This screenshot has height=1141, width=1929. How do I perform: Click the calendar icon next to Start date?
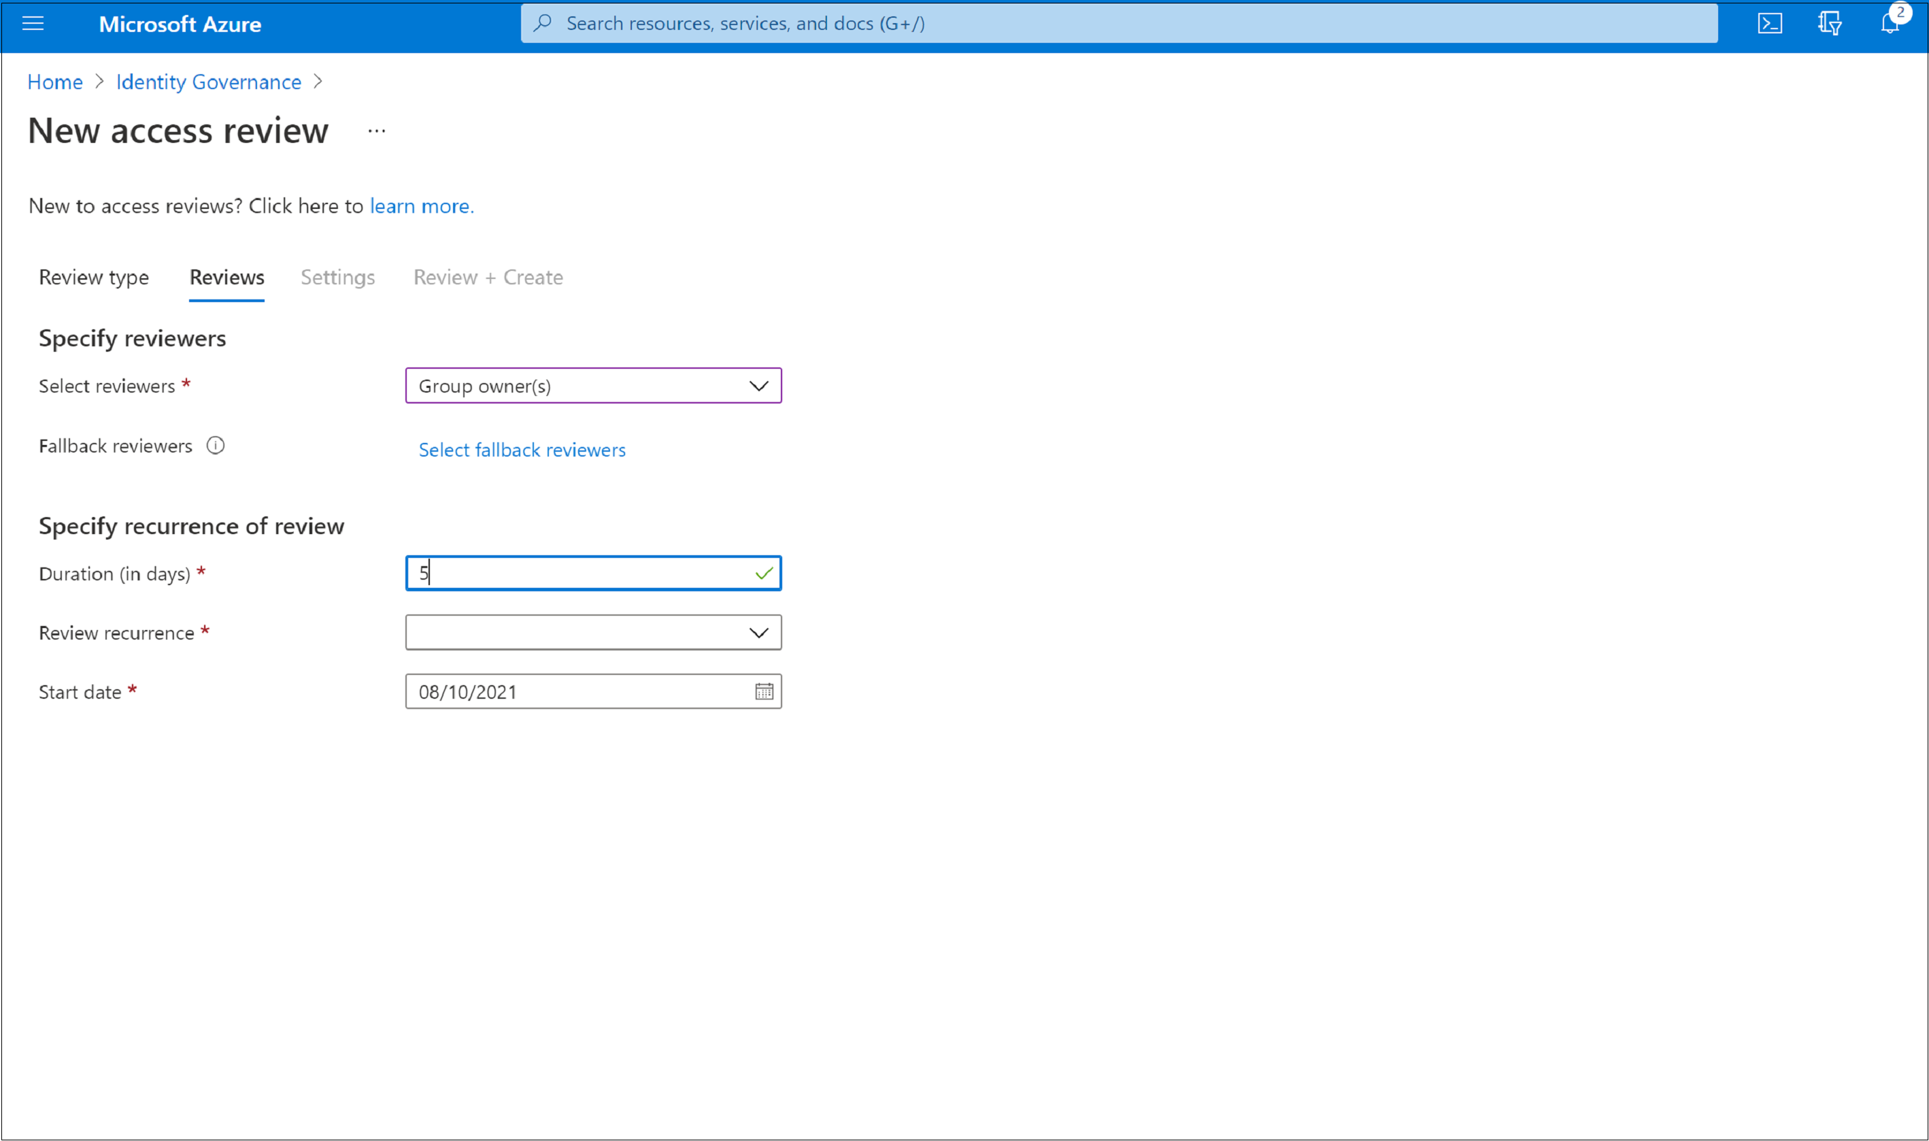(x=765, y=693)
